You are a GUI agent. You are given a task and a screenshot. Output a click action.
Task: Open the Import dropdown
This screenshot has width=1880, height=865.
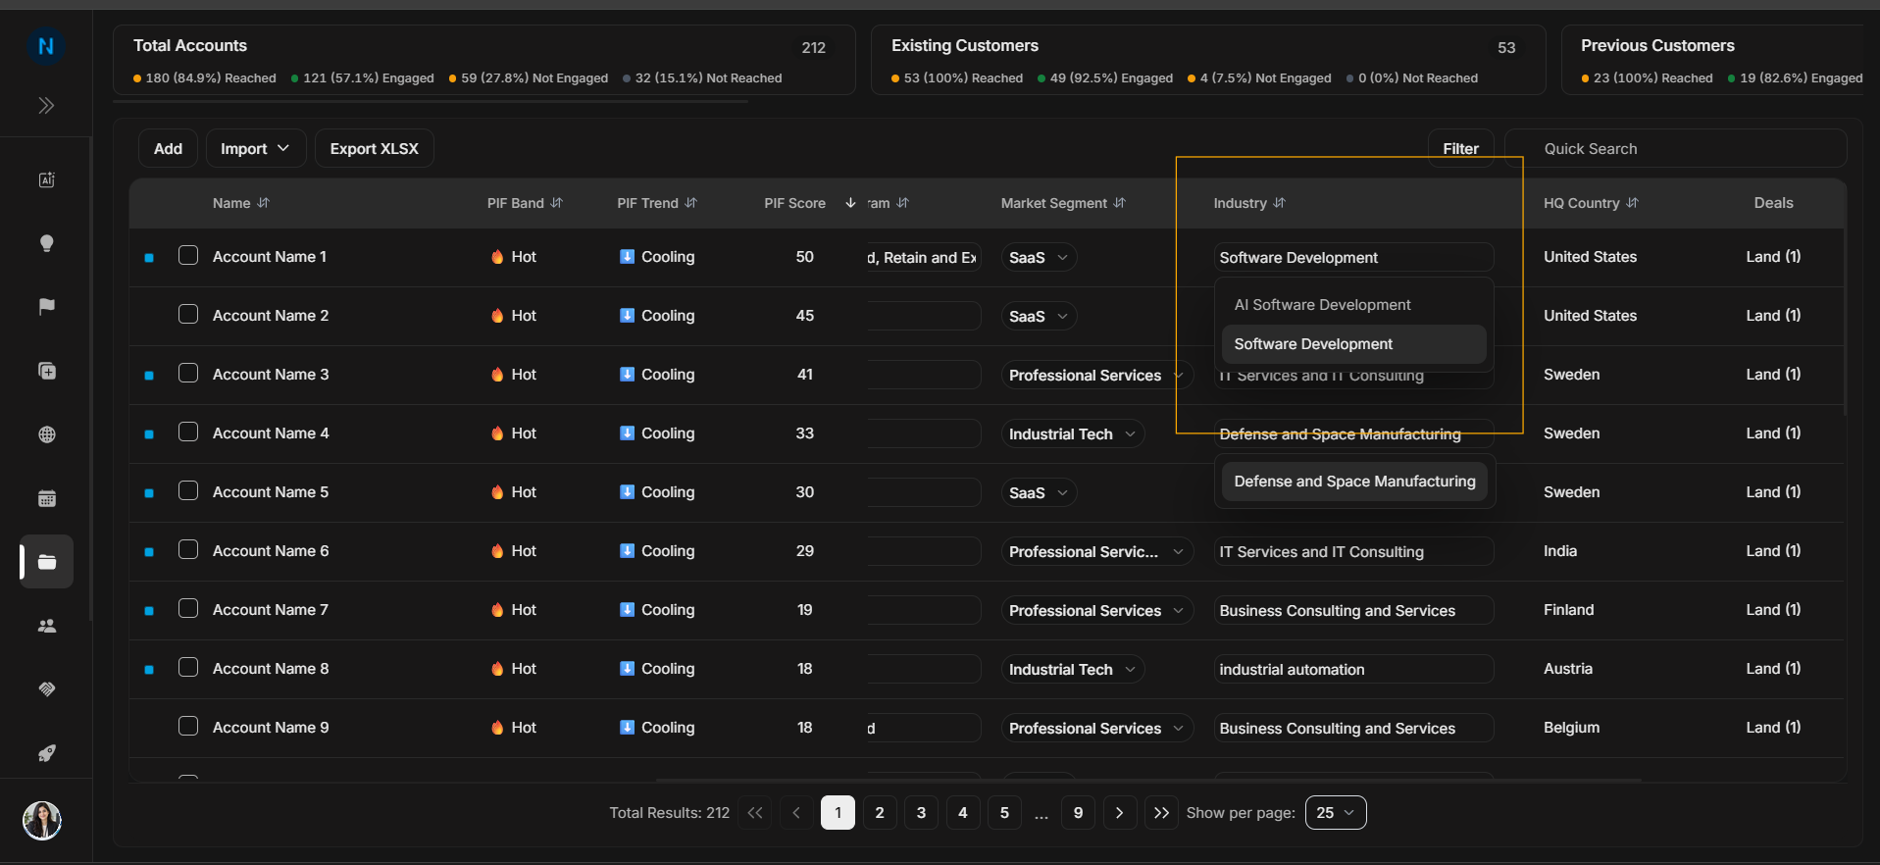(255, 148)
